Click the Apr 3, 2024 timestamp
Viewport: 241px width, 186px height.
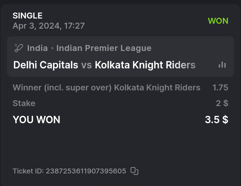click(48, 26)
